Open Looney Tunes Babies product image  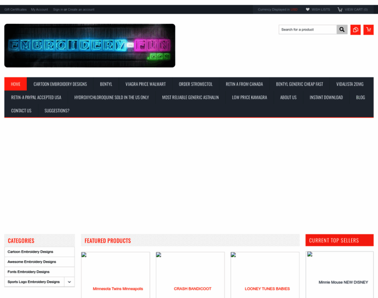pyautogui.click(x=233, y=255)
